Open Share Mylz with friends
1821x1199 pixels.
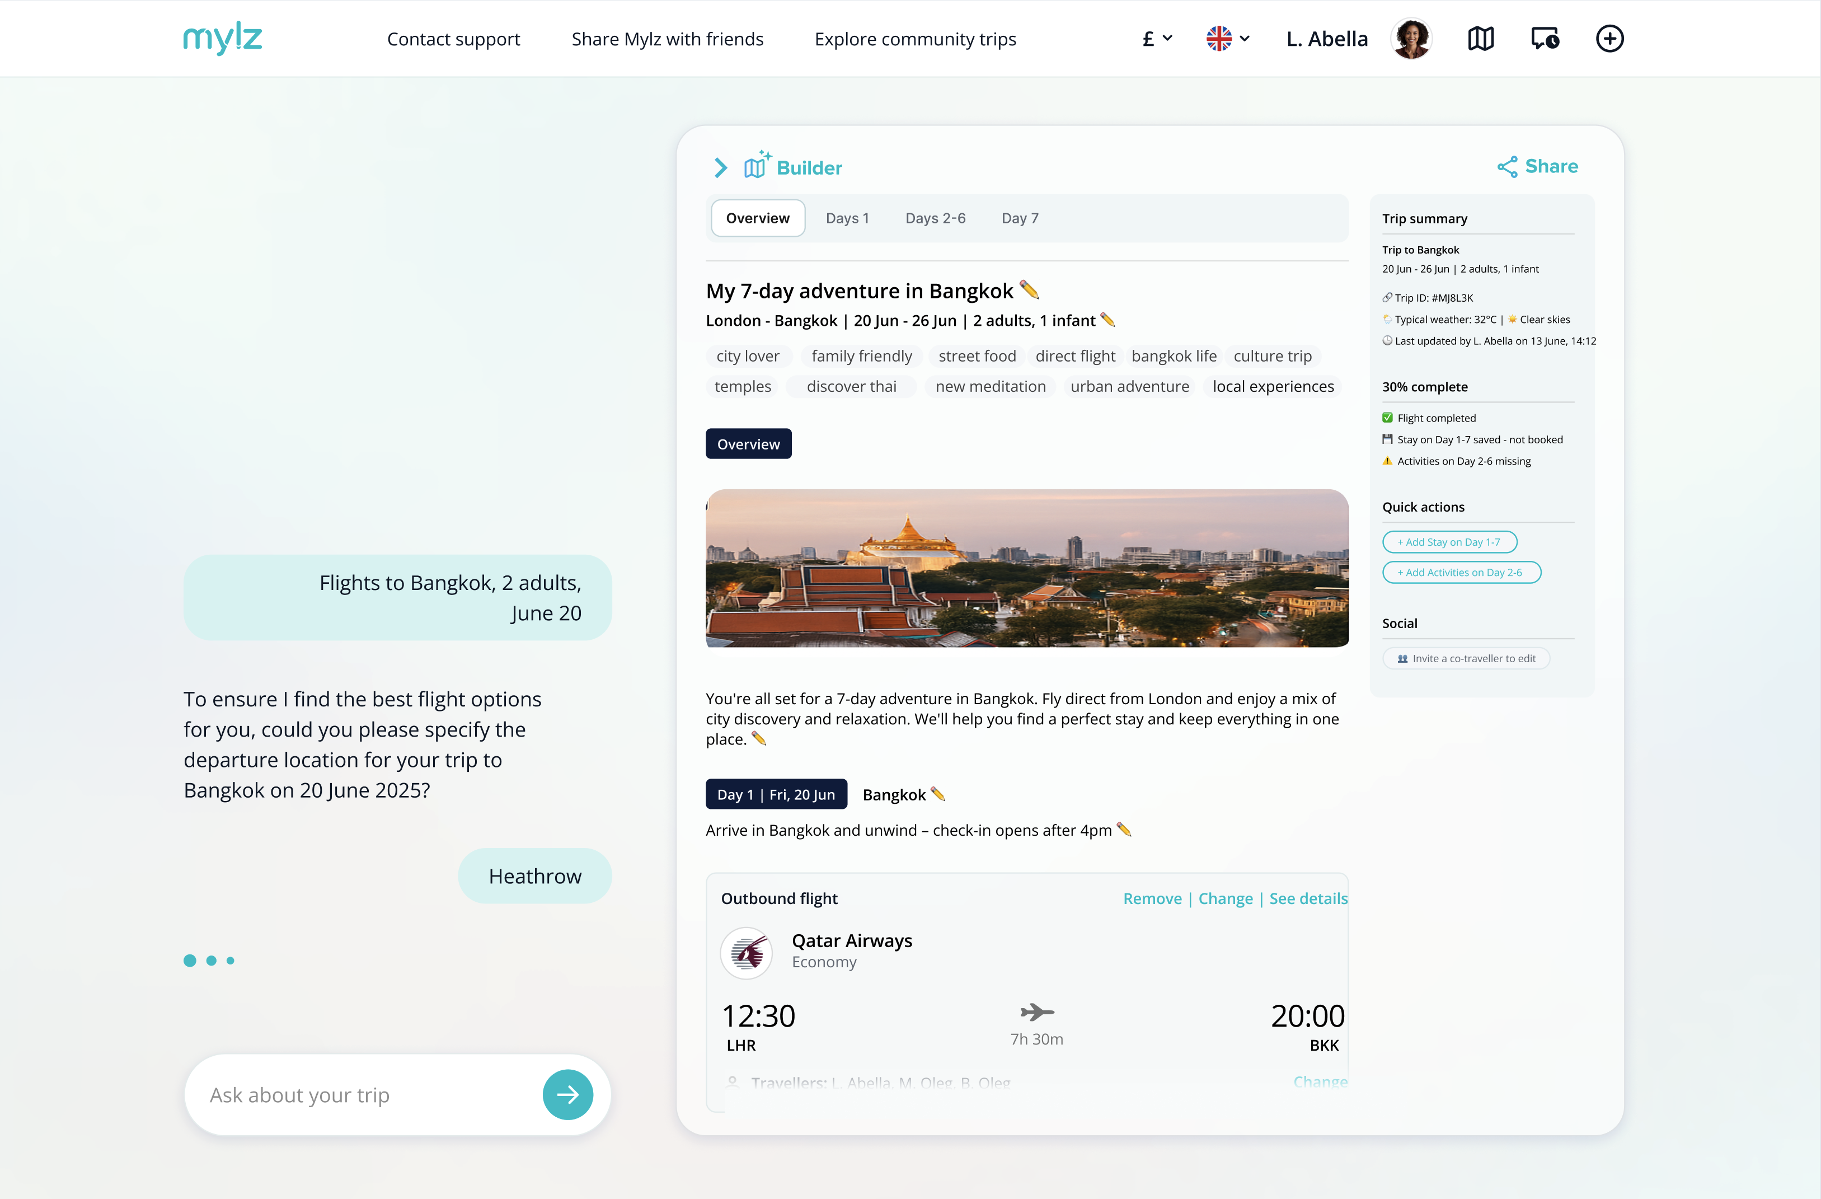(x=667, y=39)
